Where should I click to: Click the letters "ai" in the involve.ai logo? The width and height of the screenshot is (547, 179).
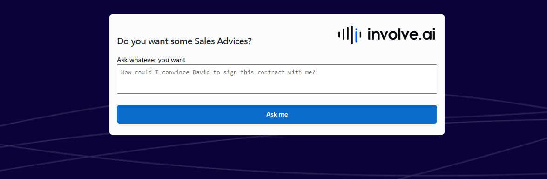click(429, 34)
